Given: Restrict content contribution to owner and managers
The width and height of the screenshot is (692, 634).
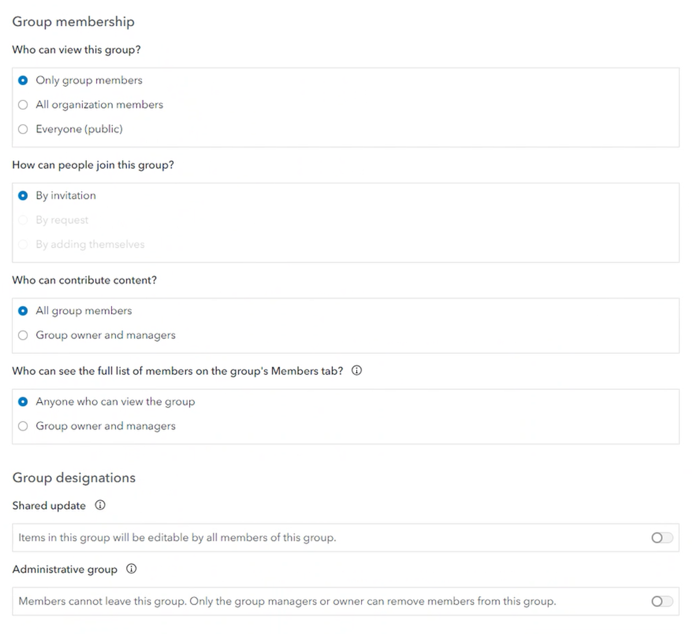Looking at the screenshot, I should (23, 335).
